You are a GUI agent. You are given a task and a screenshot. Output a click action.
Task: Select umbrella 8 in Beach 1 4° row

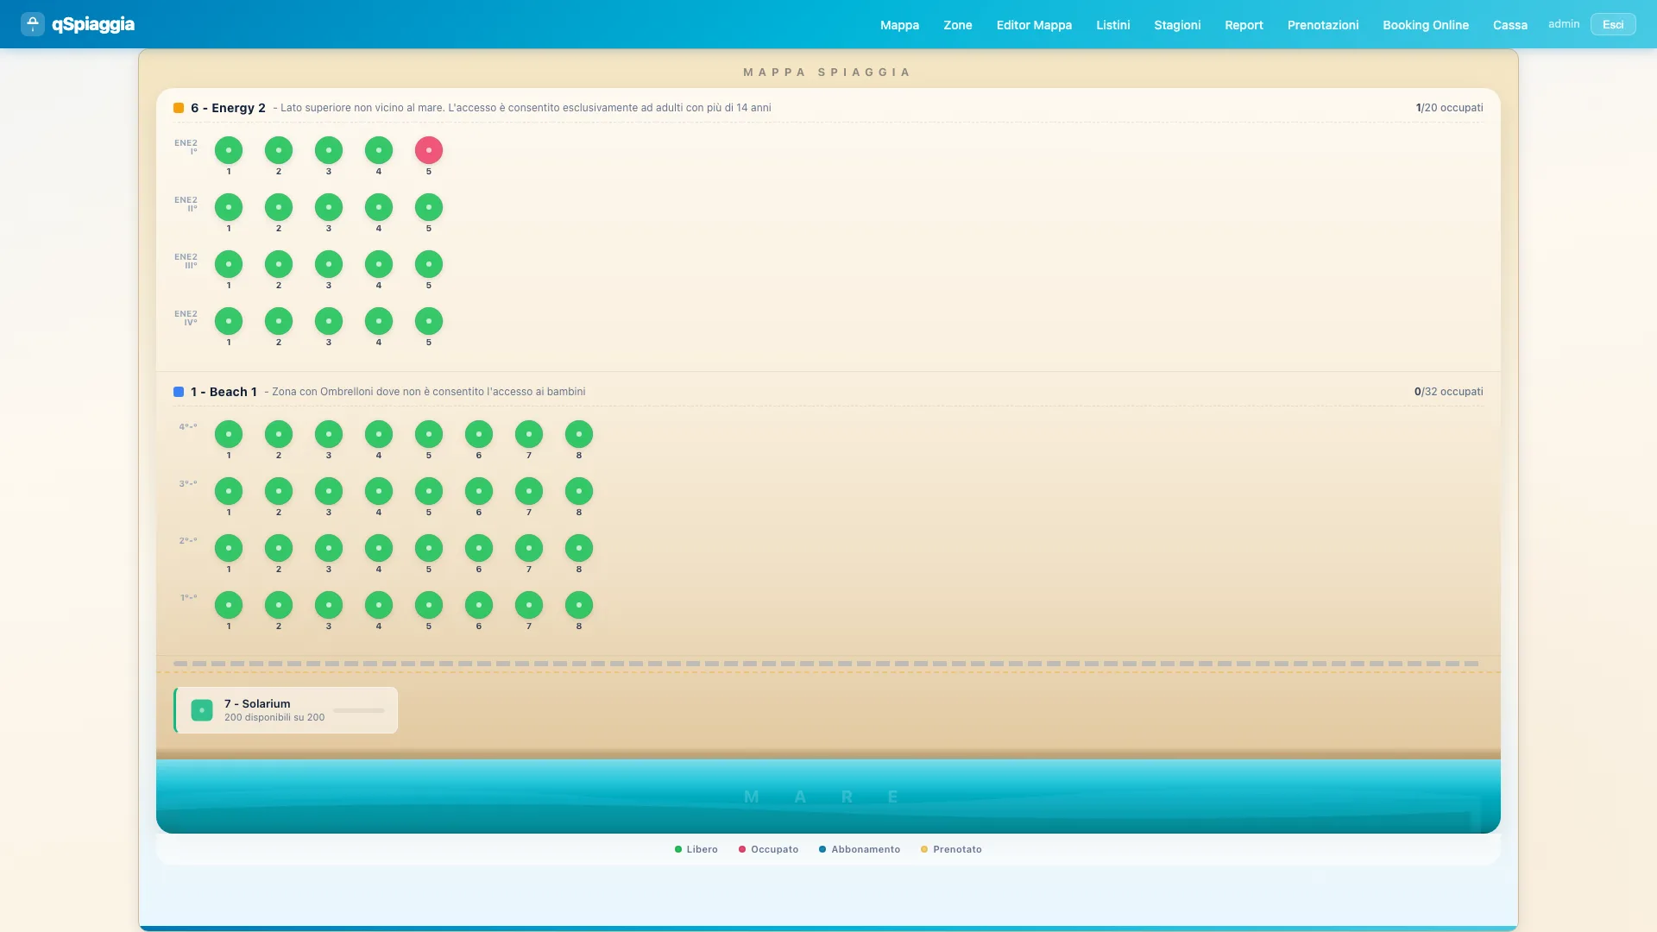point(578,434)
